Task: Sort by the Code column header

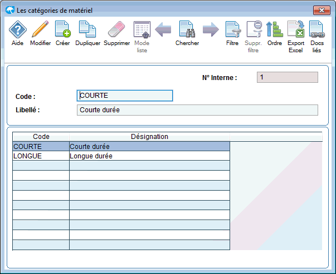Action: [41, 137]
